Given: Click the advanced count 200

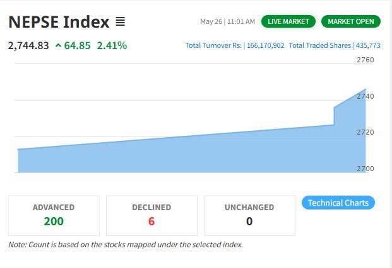Looking at the screenshot, I should tap(54, 221).
